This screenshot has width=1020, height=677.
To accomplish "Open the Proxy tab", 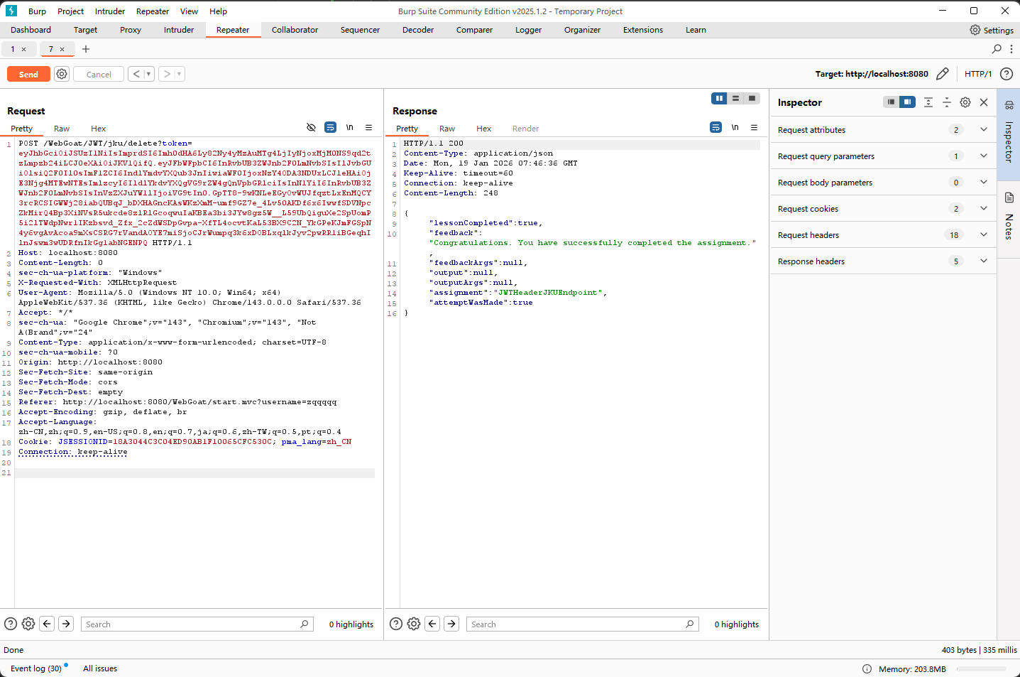I will click(x=131, y=30).
